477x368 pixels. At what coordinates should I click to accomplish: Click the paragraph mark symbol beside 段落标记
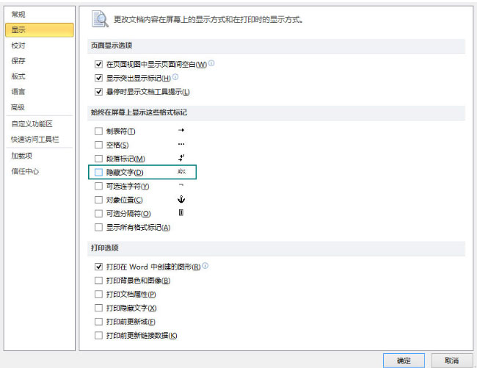[x=181, y=158]
